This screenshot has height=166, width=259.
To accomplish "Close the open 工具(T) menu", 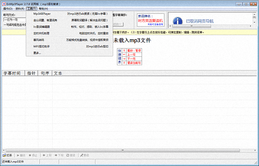I will (32, 9).
